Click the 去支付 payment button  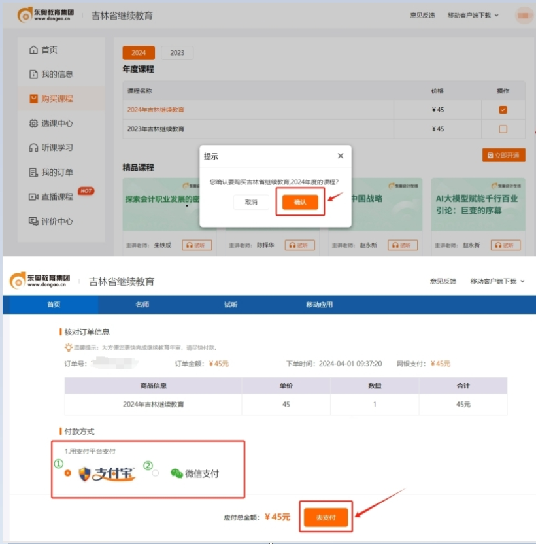(x=326, y=517)
